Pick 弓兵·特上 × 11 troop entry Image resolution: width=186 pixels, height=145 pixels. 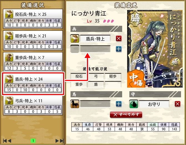click(33, 105)
